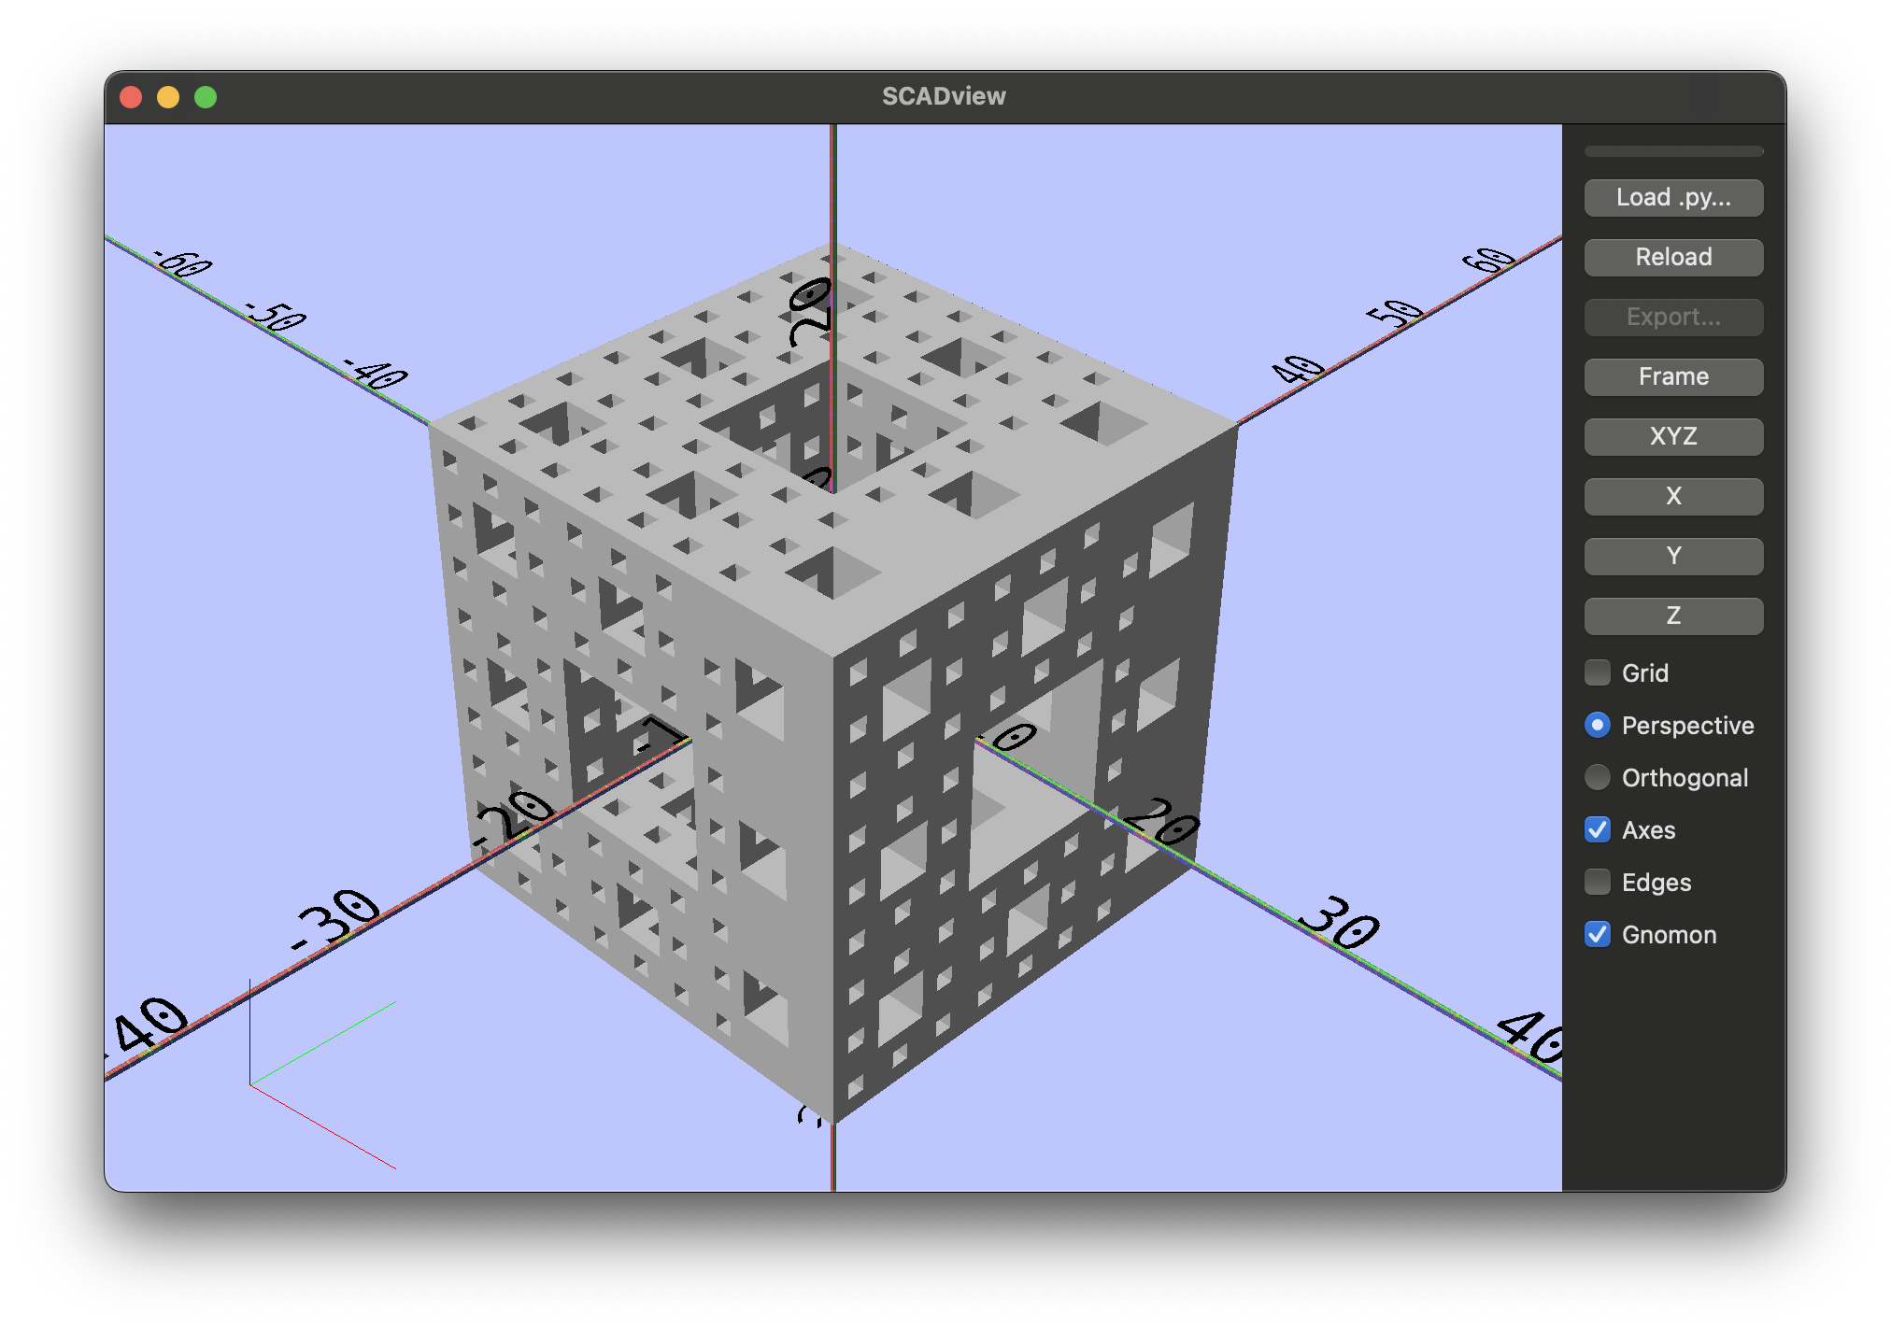Image resolution: width=1891 pixels, height=1330 pixels.
Task: Switch to the Z axis view
Action: click(1673, 615)
